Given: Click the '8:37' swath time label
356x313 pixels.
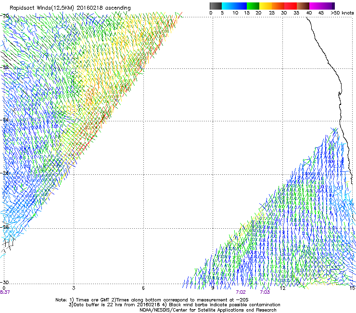Looking at the screenshot, I should 5,292.
